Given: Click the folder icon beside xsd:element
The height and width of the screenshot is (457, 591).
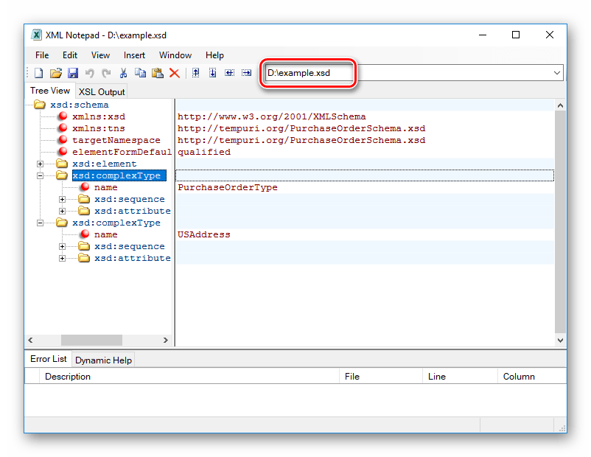Looking at the screenshot, I should click(62, 164).
